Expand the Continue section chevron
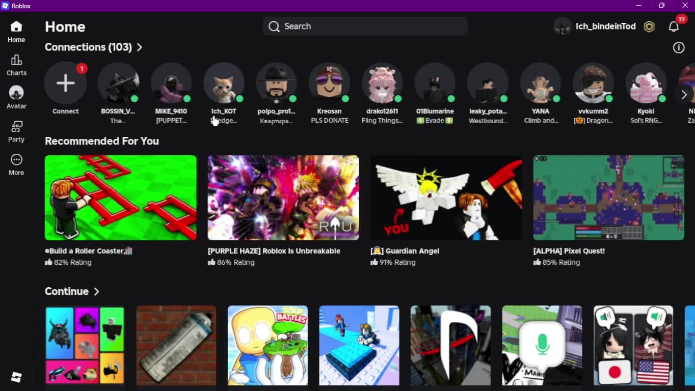This screenshot has height=391, width=695. [96, 292]
